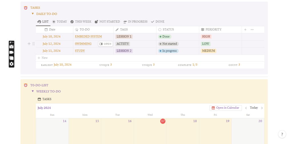This screenshot has width=287, height=144.
Task: Click the LESSION 1 tag
Action: [124, 36]
